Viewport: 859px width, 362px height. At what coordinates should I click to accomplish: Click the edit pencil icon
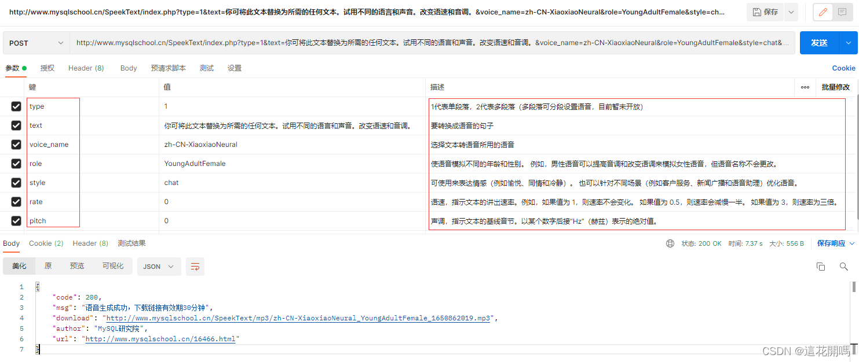point(823,12)
